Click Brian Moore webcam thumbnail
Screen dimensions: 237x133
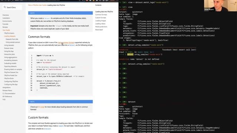click(220, 6)
